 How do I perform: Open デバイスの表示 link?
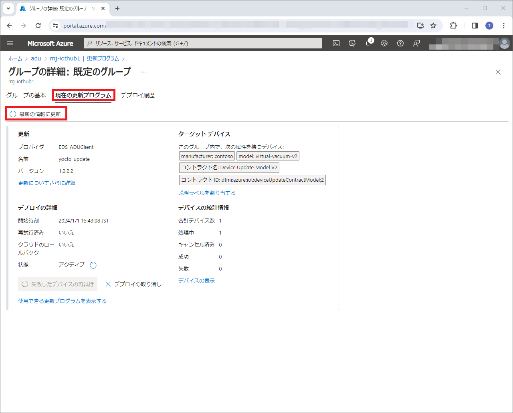click(x=196, y=281)
